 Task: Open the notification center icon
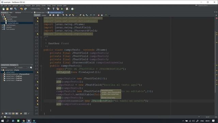click(x=214, y=121)
